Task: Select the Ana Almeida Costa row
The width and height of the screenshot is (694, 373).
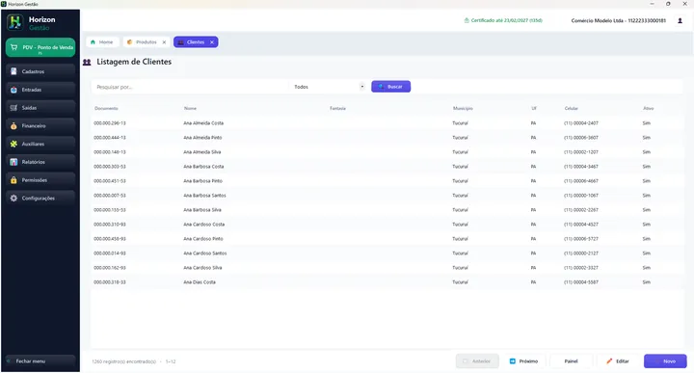Action: click(387, 123)
